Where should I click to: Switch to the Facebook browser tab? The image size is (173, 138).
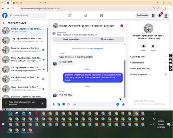8,3
